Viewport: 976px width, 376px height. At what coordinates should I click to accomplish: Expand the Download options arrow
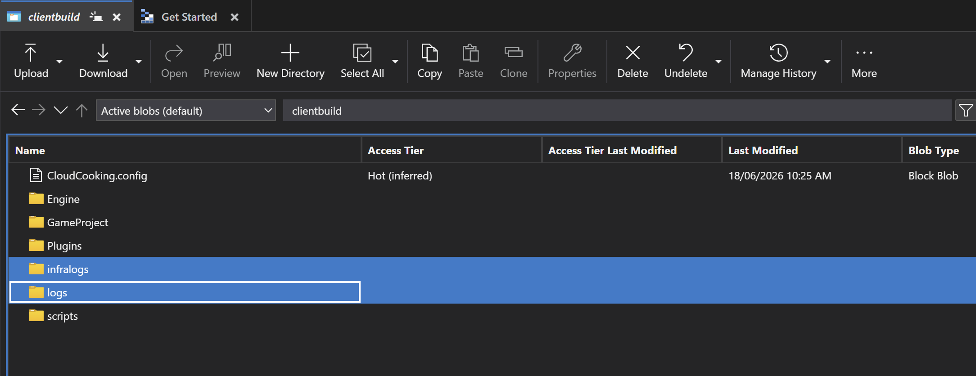pyautogui.click(x=139, y=61)
